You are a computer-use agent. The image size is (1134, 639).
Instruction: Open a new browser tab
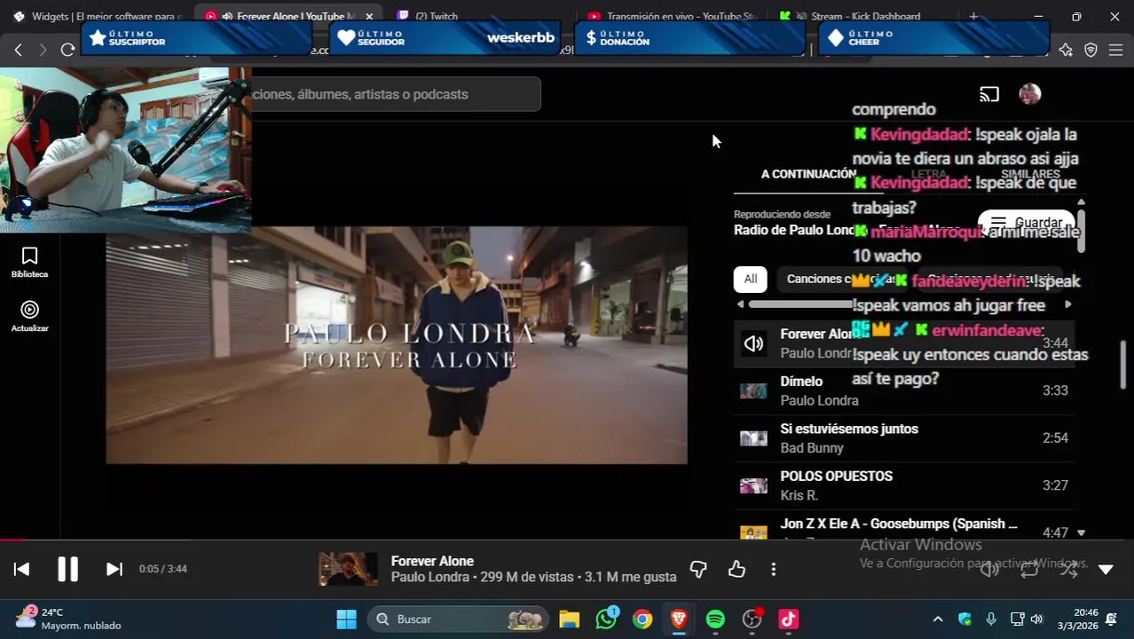tap(973, 16)
